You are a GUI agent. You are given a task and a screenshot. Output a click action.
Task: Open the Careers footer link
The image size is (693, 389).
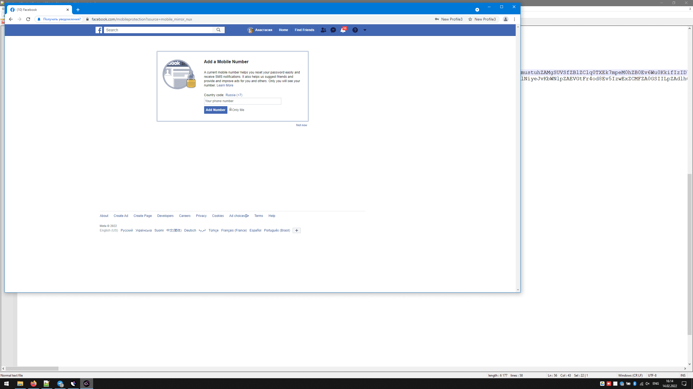pyautogui.click(x=185, y=216)
